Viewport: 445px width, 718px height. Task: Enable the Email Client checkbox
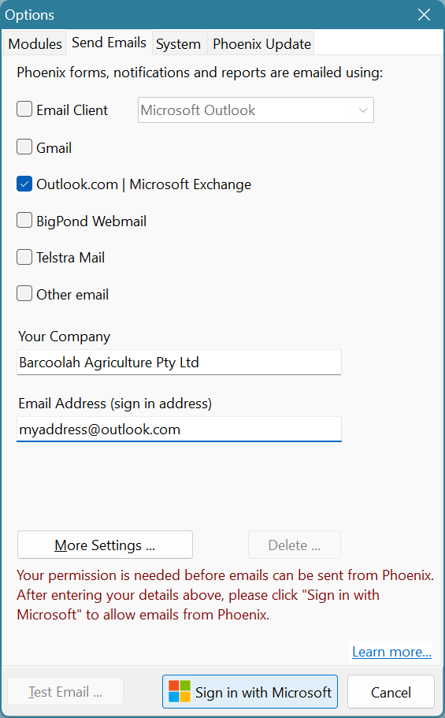coord(24,110)
